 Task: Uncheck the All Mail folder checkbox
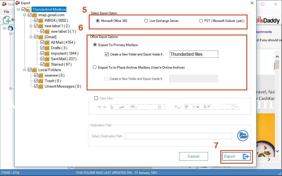click(x=42, y=42)
